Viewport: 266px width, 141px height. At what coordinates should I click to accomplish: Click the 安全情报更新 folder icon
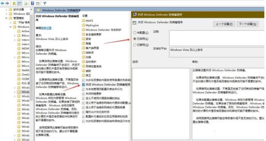83,34
